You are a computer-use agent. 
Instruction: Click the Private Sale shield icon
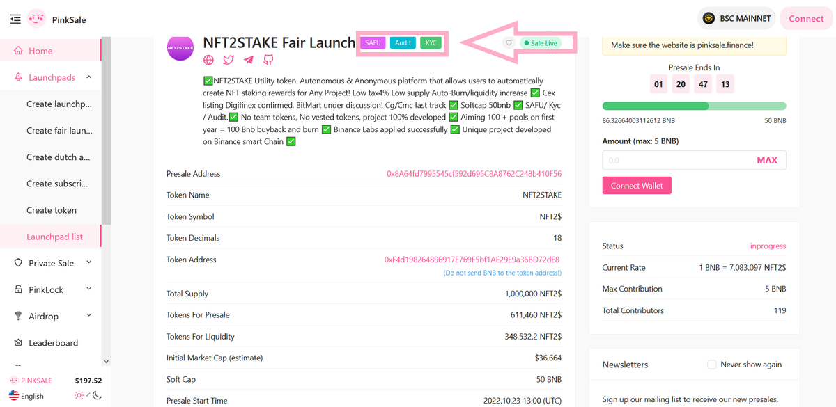click(x=18, y=263)
